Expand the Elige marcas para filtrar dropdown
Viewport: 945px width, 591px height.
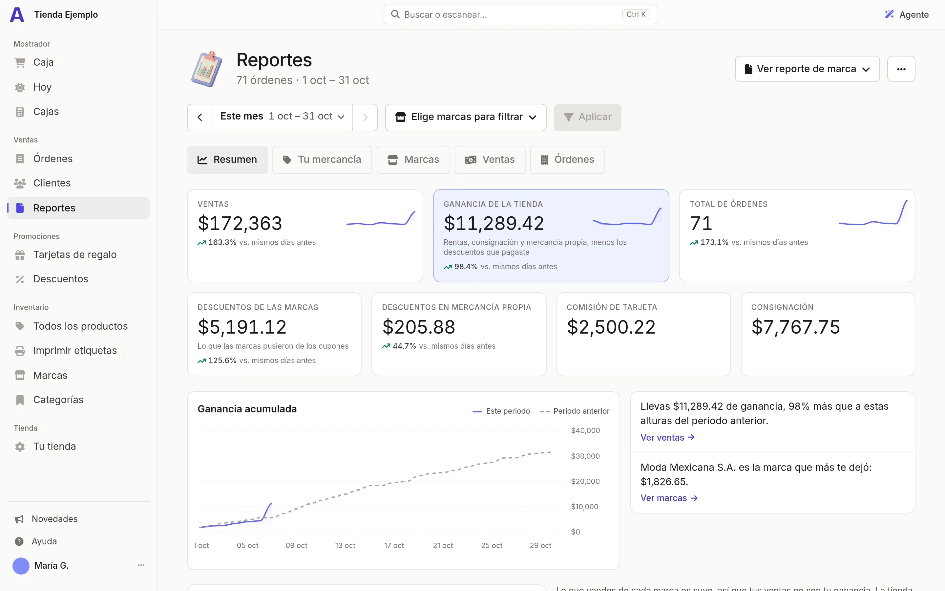(x=466, y=117)
